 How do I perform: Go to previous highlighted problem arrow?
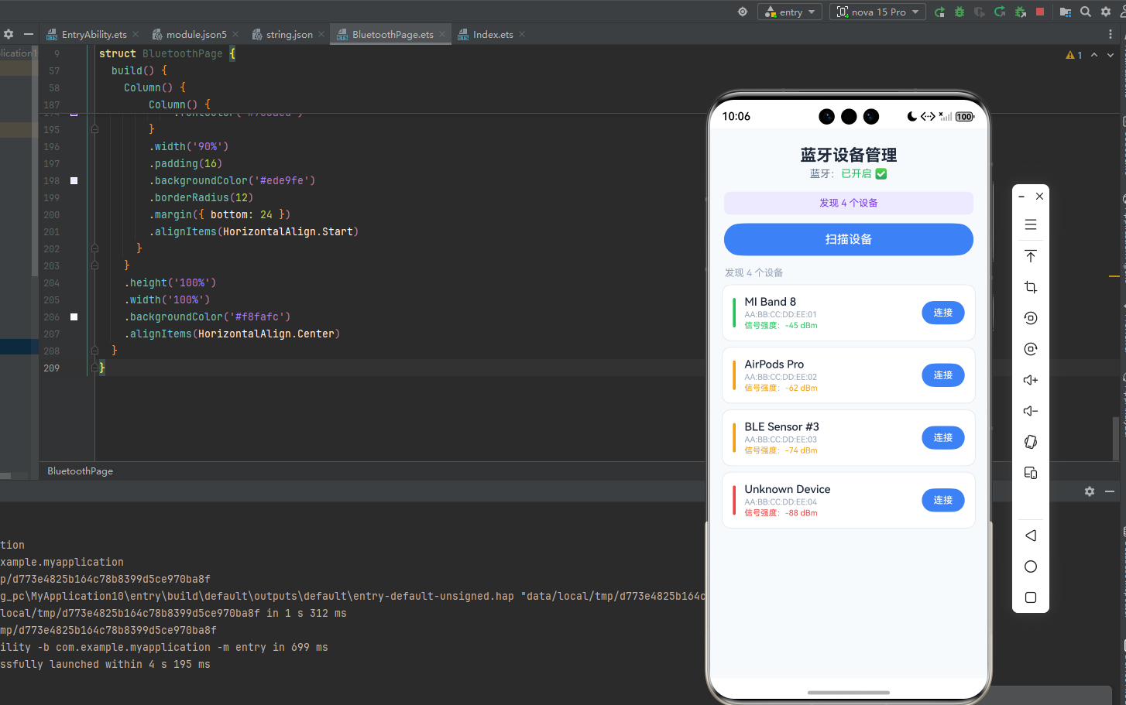click(1094, 55)
